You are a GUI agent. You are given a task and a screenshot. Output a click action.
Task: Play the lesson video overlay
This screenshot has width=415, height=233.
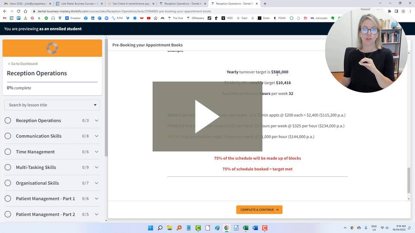207,116
